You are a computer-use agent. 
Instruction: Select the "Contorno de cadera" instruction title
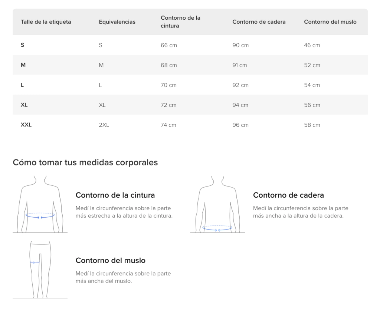288,195
